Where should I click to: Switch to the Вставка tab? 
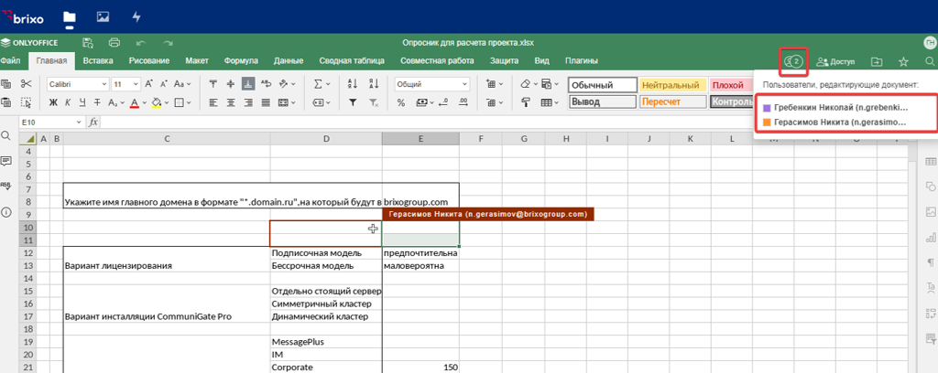98,60
